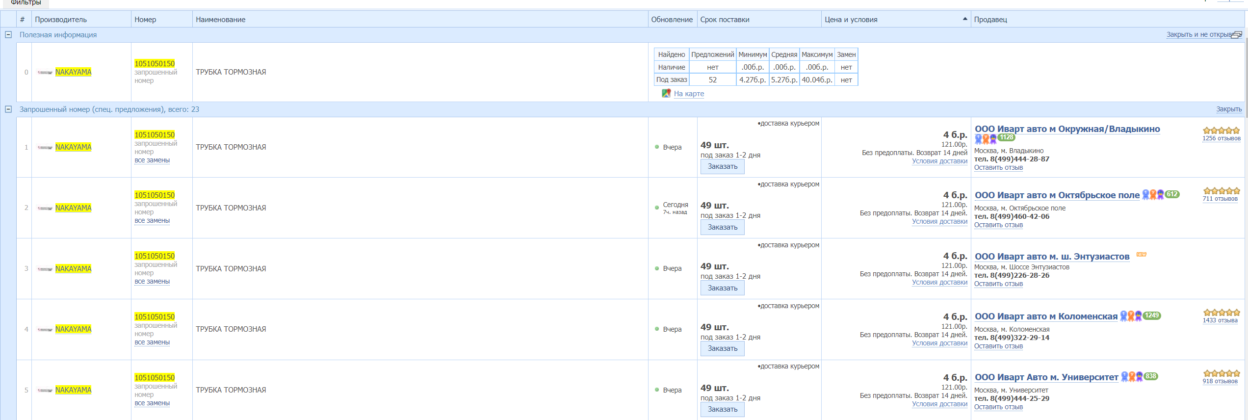Click NAKAYAMA manufacturer link in row 4

[73, 329]
